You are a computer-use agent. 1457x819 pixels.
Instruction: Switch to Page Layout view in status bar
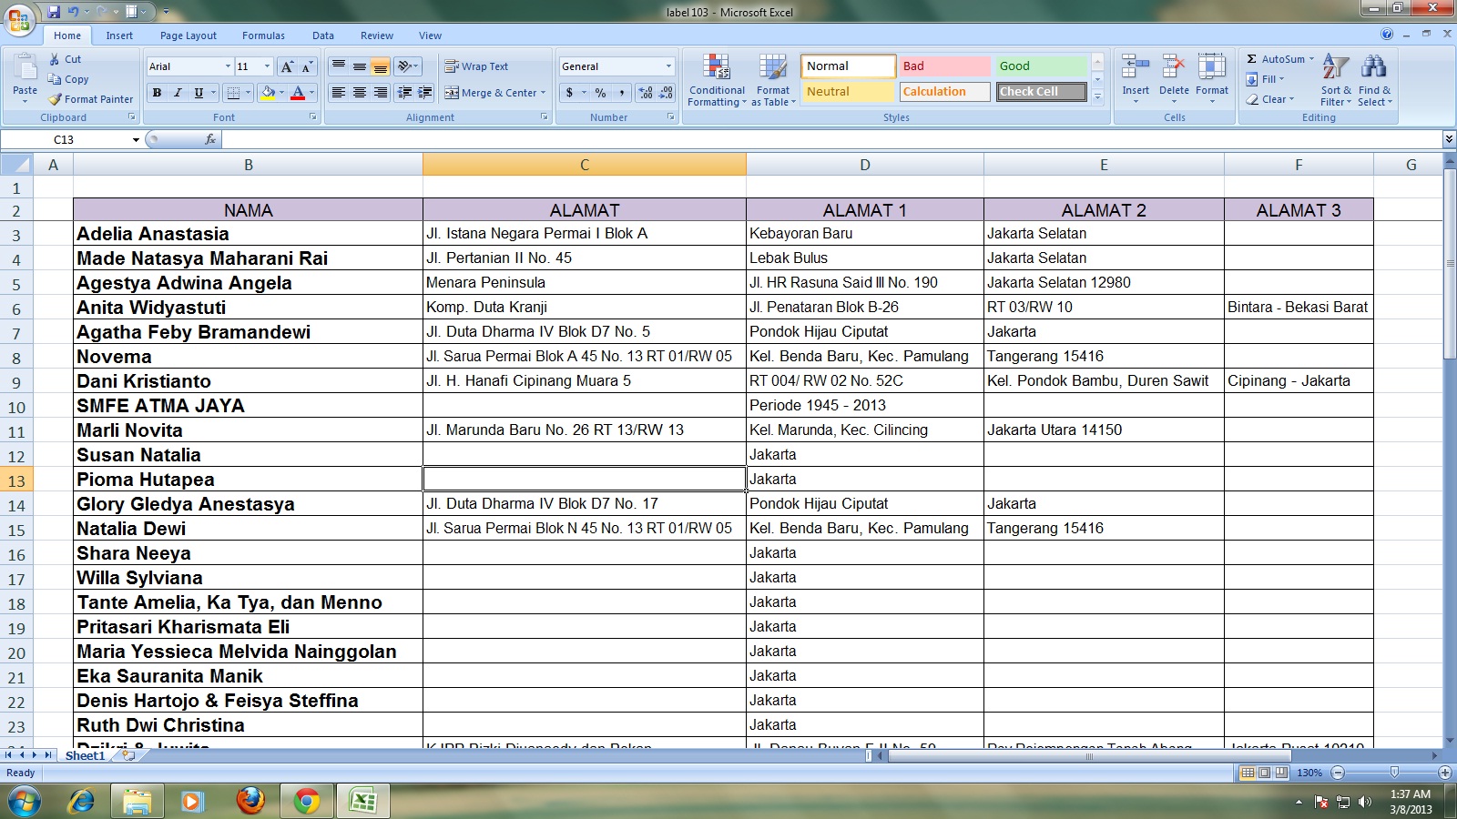(1265, 773)
